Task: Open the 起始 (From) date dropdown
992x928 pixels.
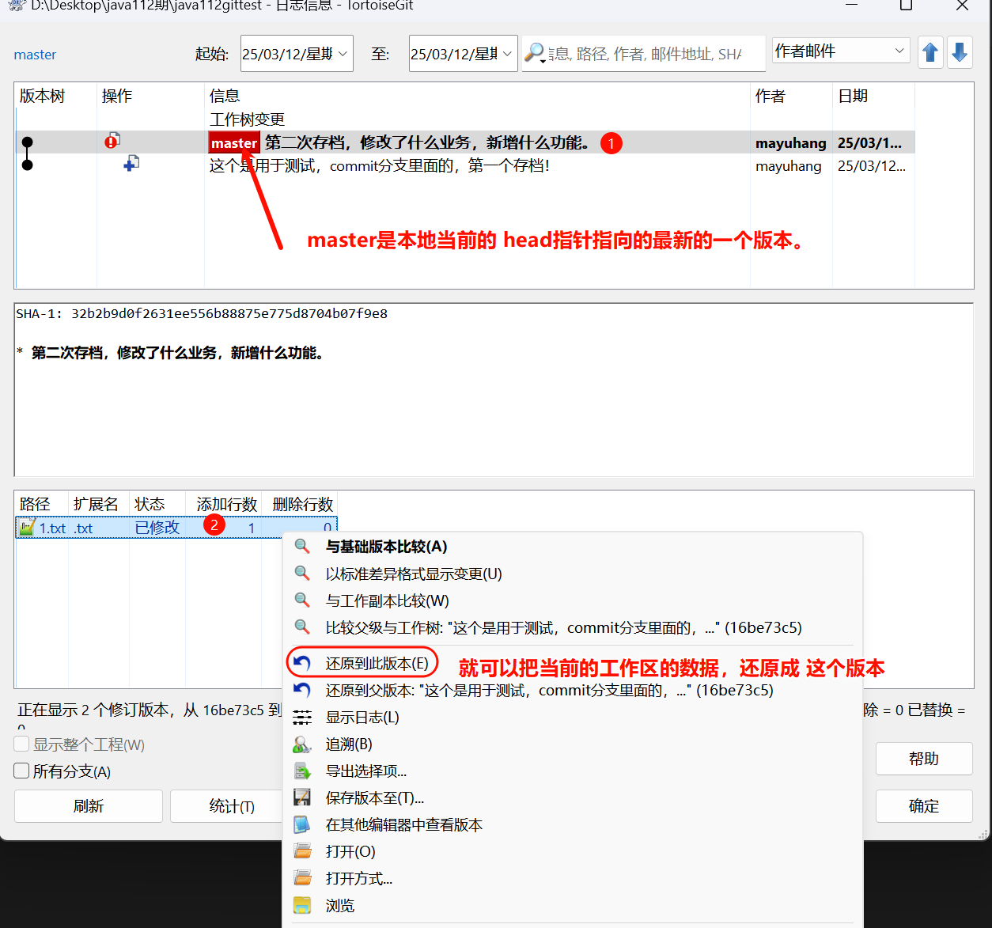Action: tap(343, 54)
